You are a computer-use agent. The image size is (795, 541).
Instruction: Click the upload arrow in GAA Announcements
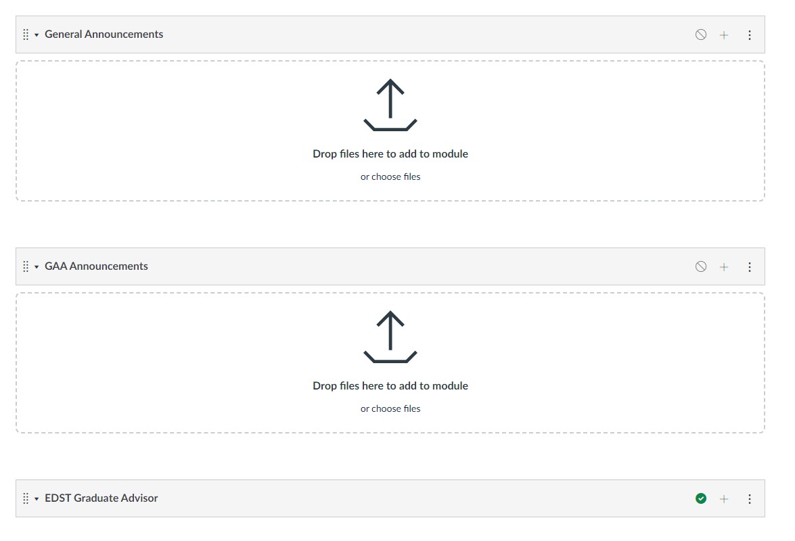(390, 335)
